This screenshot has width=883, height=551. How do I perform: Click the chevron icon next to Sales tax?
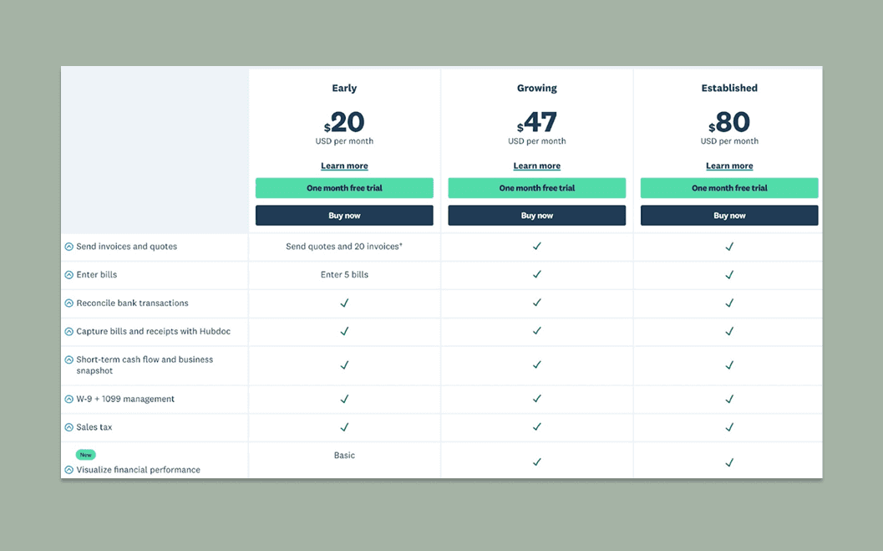pos(69,426)
